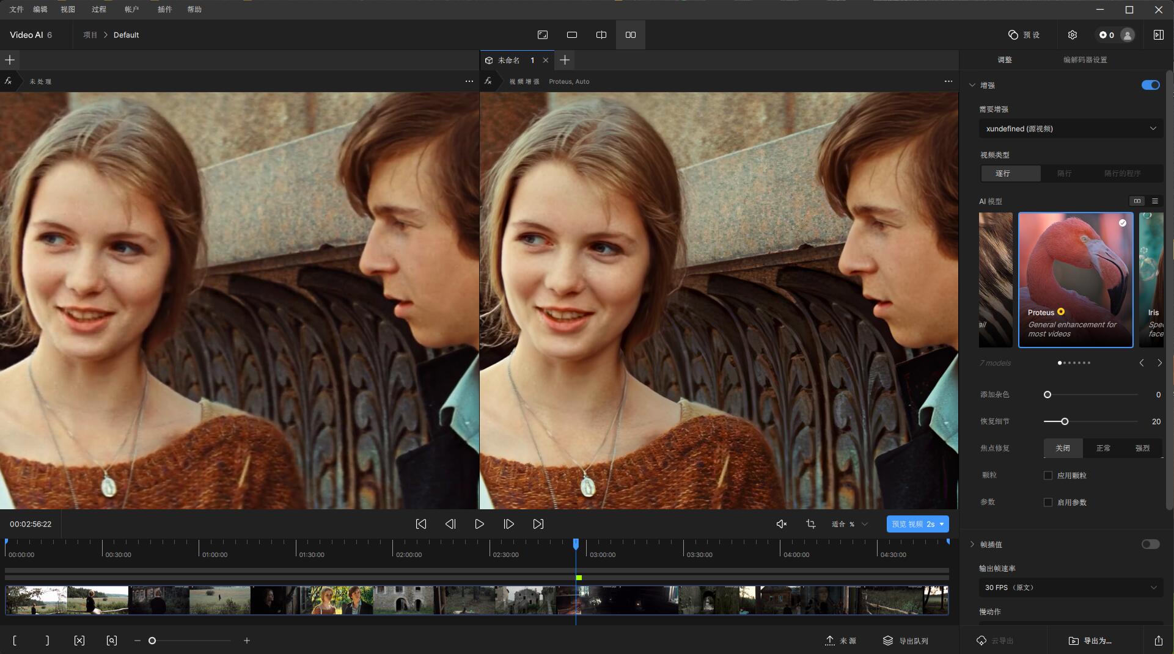This screenshot has height=654, width=1174.
Task: Collapse the 增强 section chevron
Action: (x=972, y=85)
